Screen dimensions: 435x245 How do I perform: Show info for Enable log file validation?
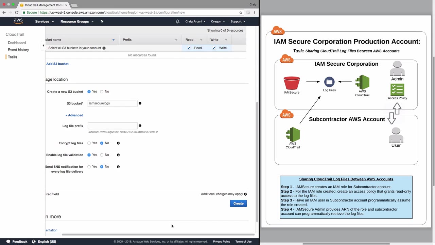[118, 155]
